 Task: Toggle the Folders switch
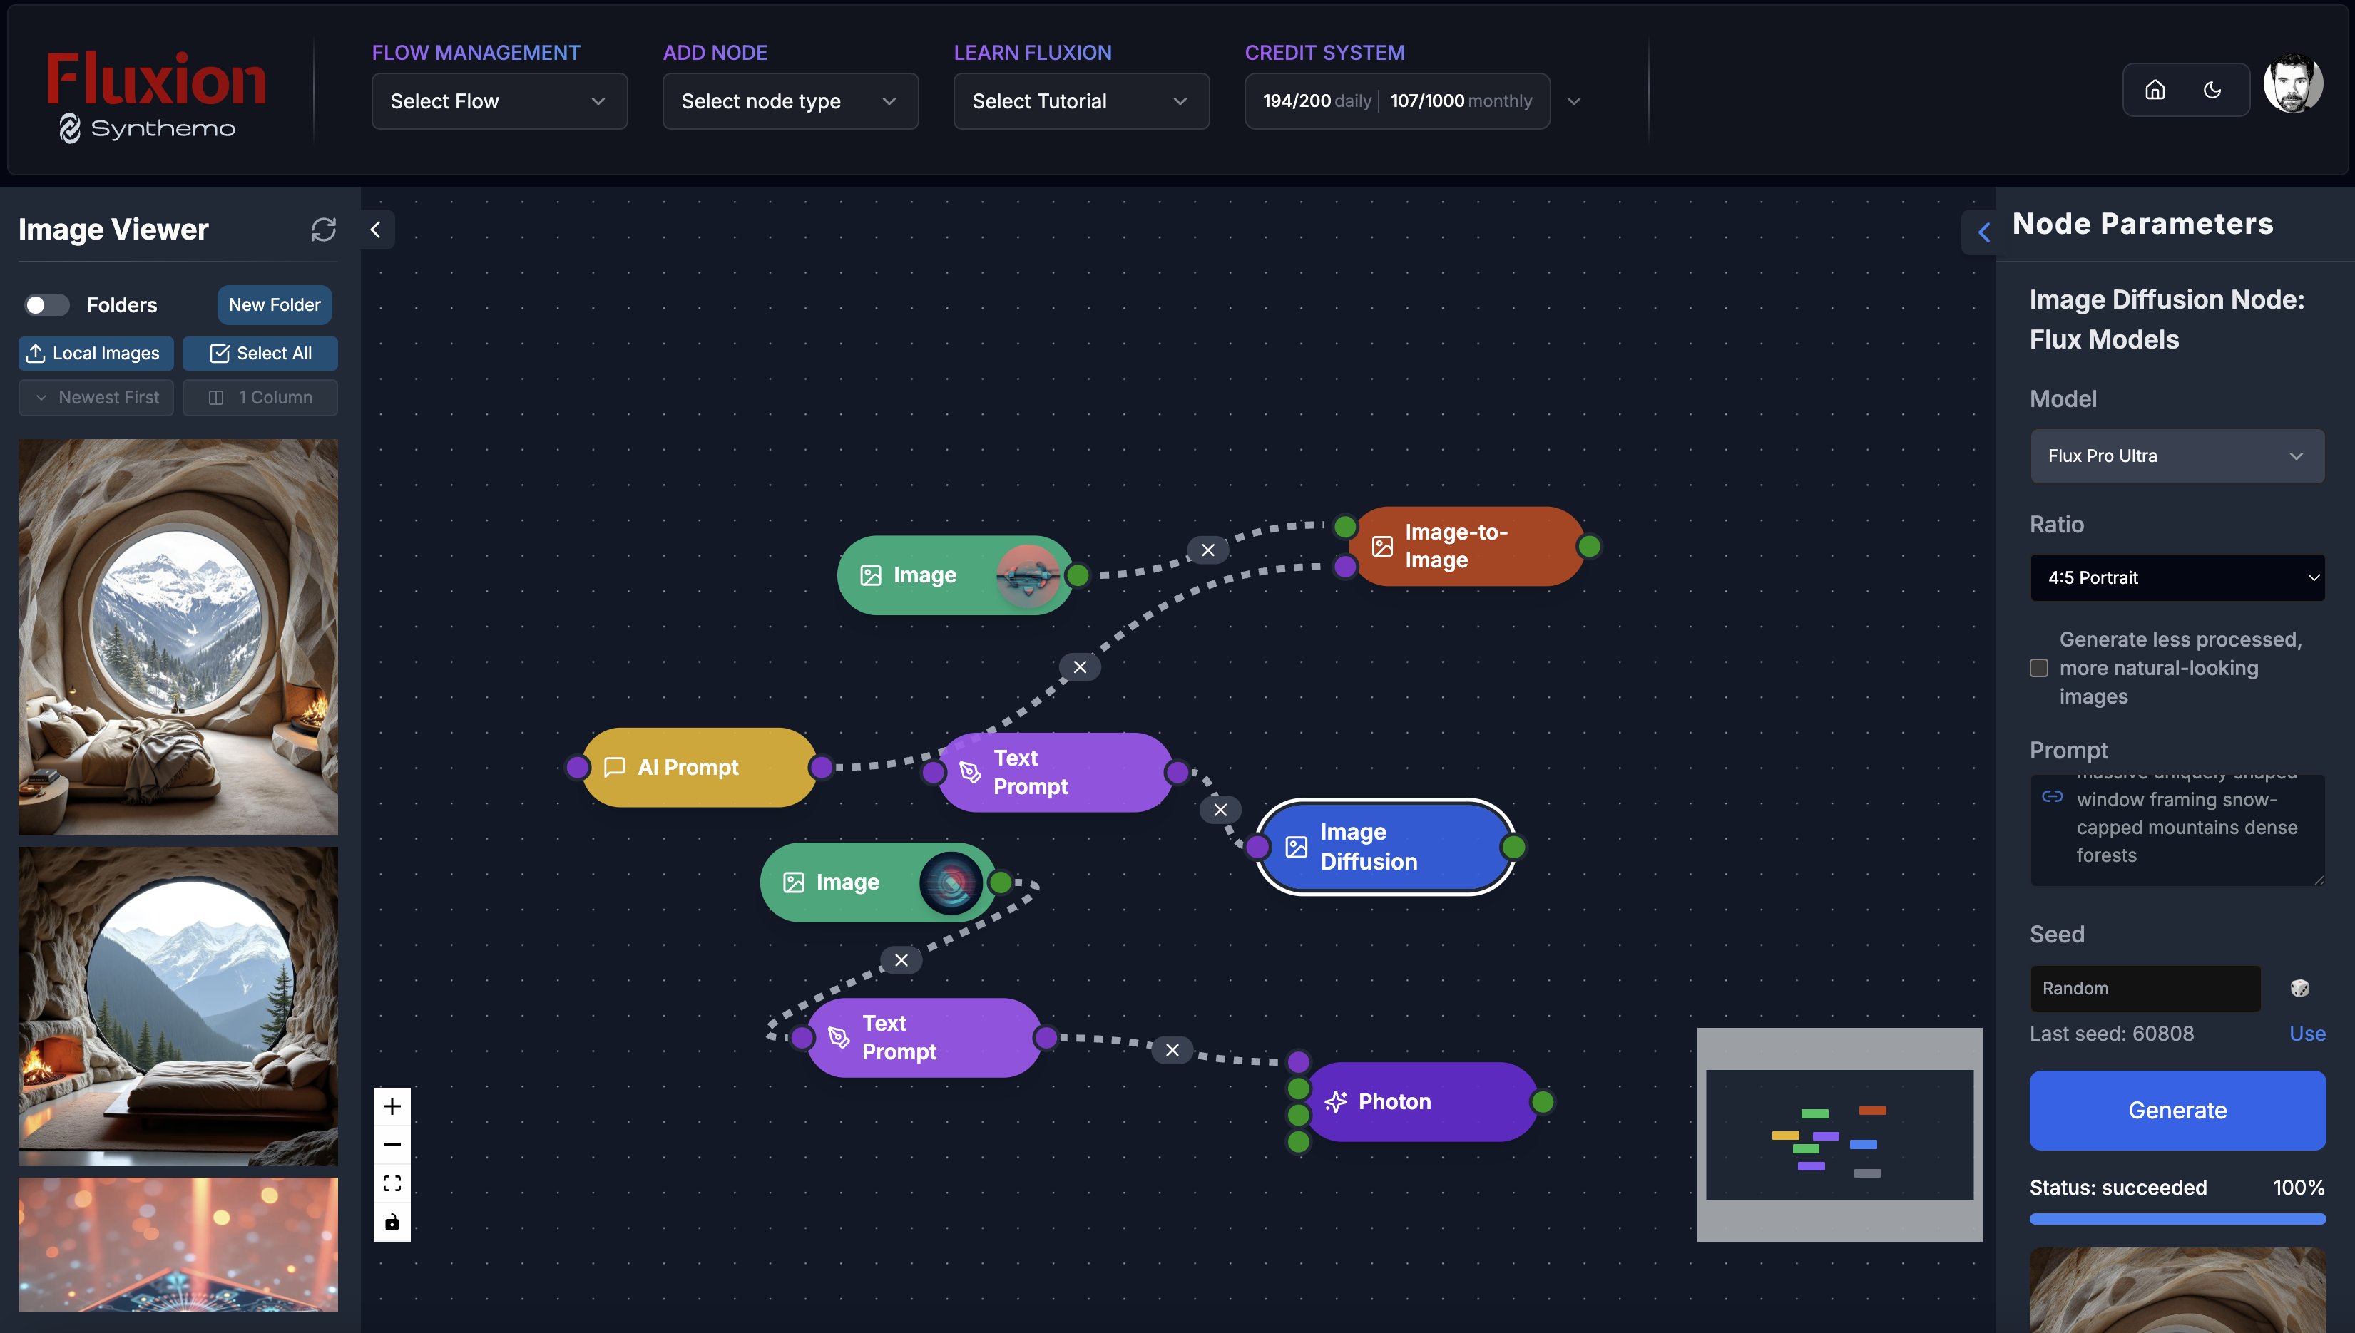coord(46,305)
